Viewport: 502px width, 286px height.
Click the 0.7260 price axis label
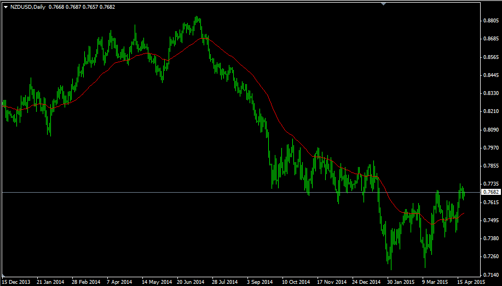pos(491,257)
